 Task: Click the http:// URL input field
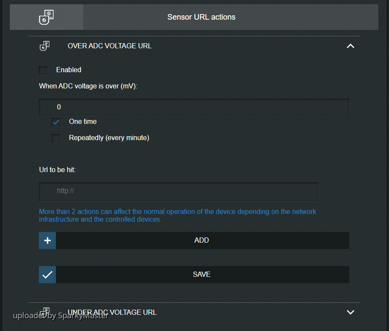click(x=178, y=191)
